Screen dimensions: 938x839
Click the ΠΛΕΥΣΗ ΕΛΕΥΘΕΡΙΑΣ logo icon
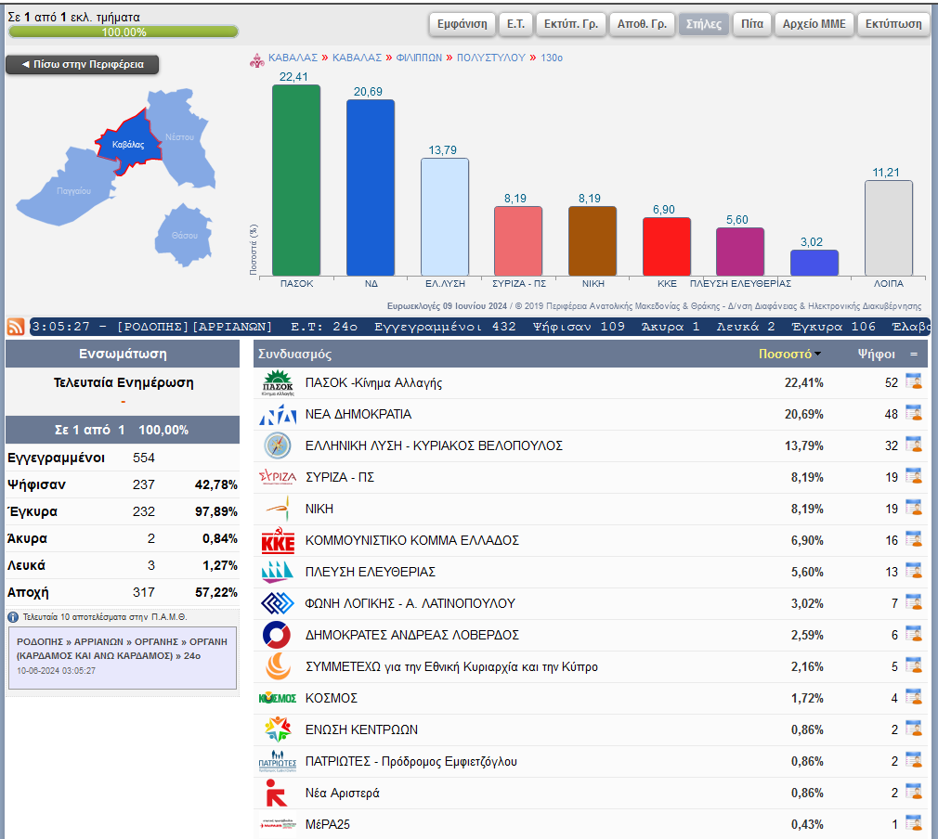coord(278,572)
